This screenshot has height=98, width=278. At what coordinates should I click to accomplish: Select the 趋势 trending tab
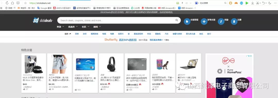(68, 34)
